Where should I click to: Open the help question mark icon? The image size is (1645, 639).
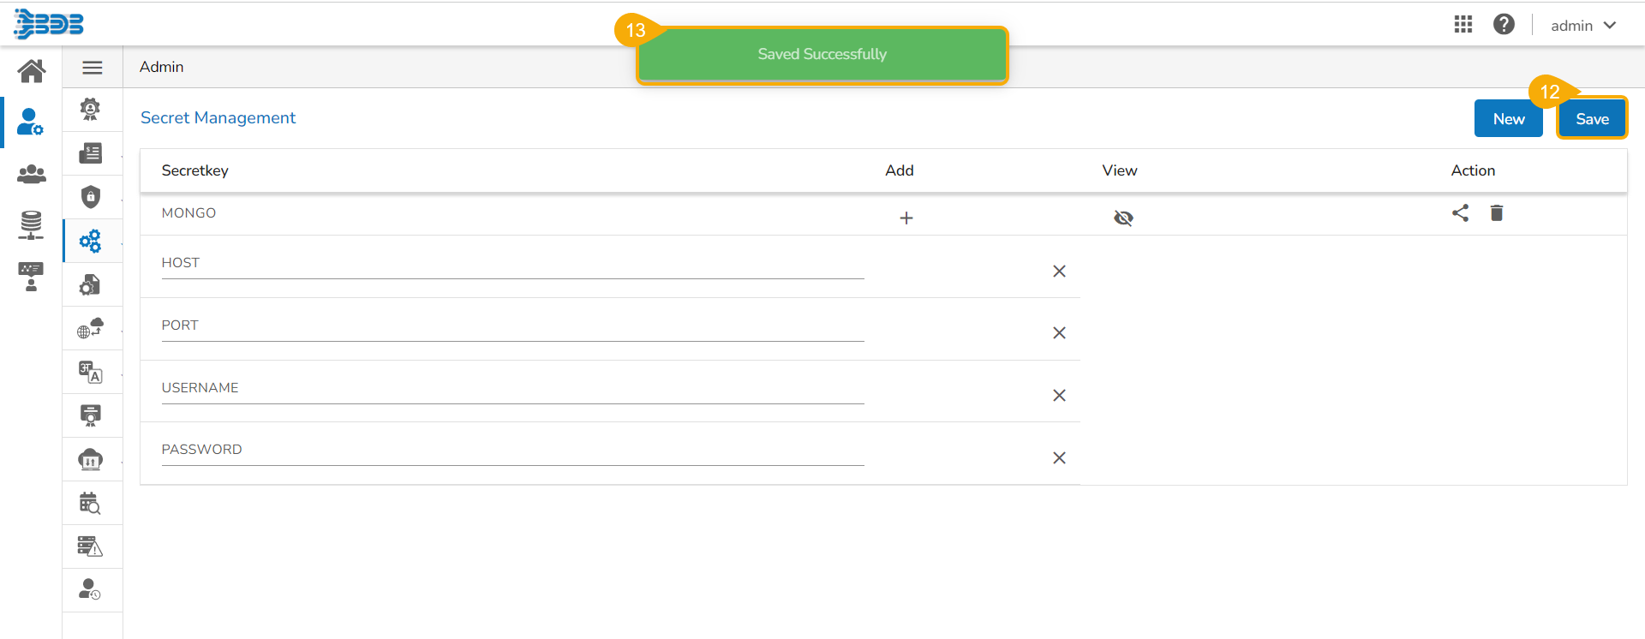click(1504, 25)
